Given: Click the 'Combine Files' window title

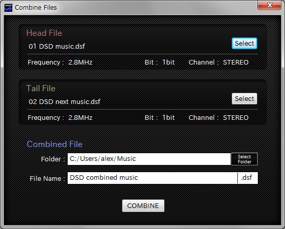Looking at the screenshot, I should point(36,8).
